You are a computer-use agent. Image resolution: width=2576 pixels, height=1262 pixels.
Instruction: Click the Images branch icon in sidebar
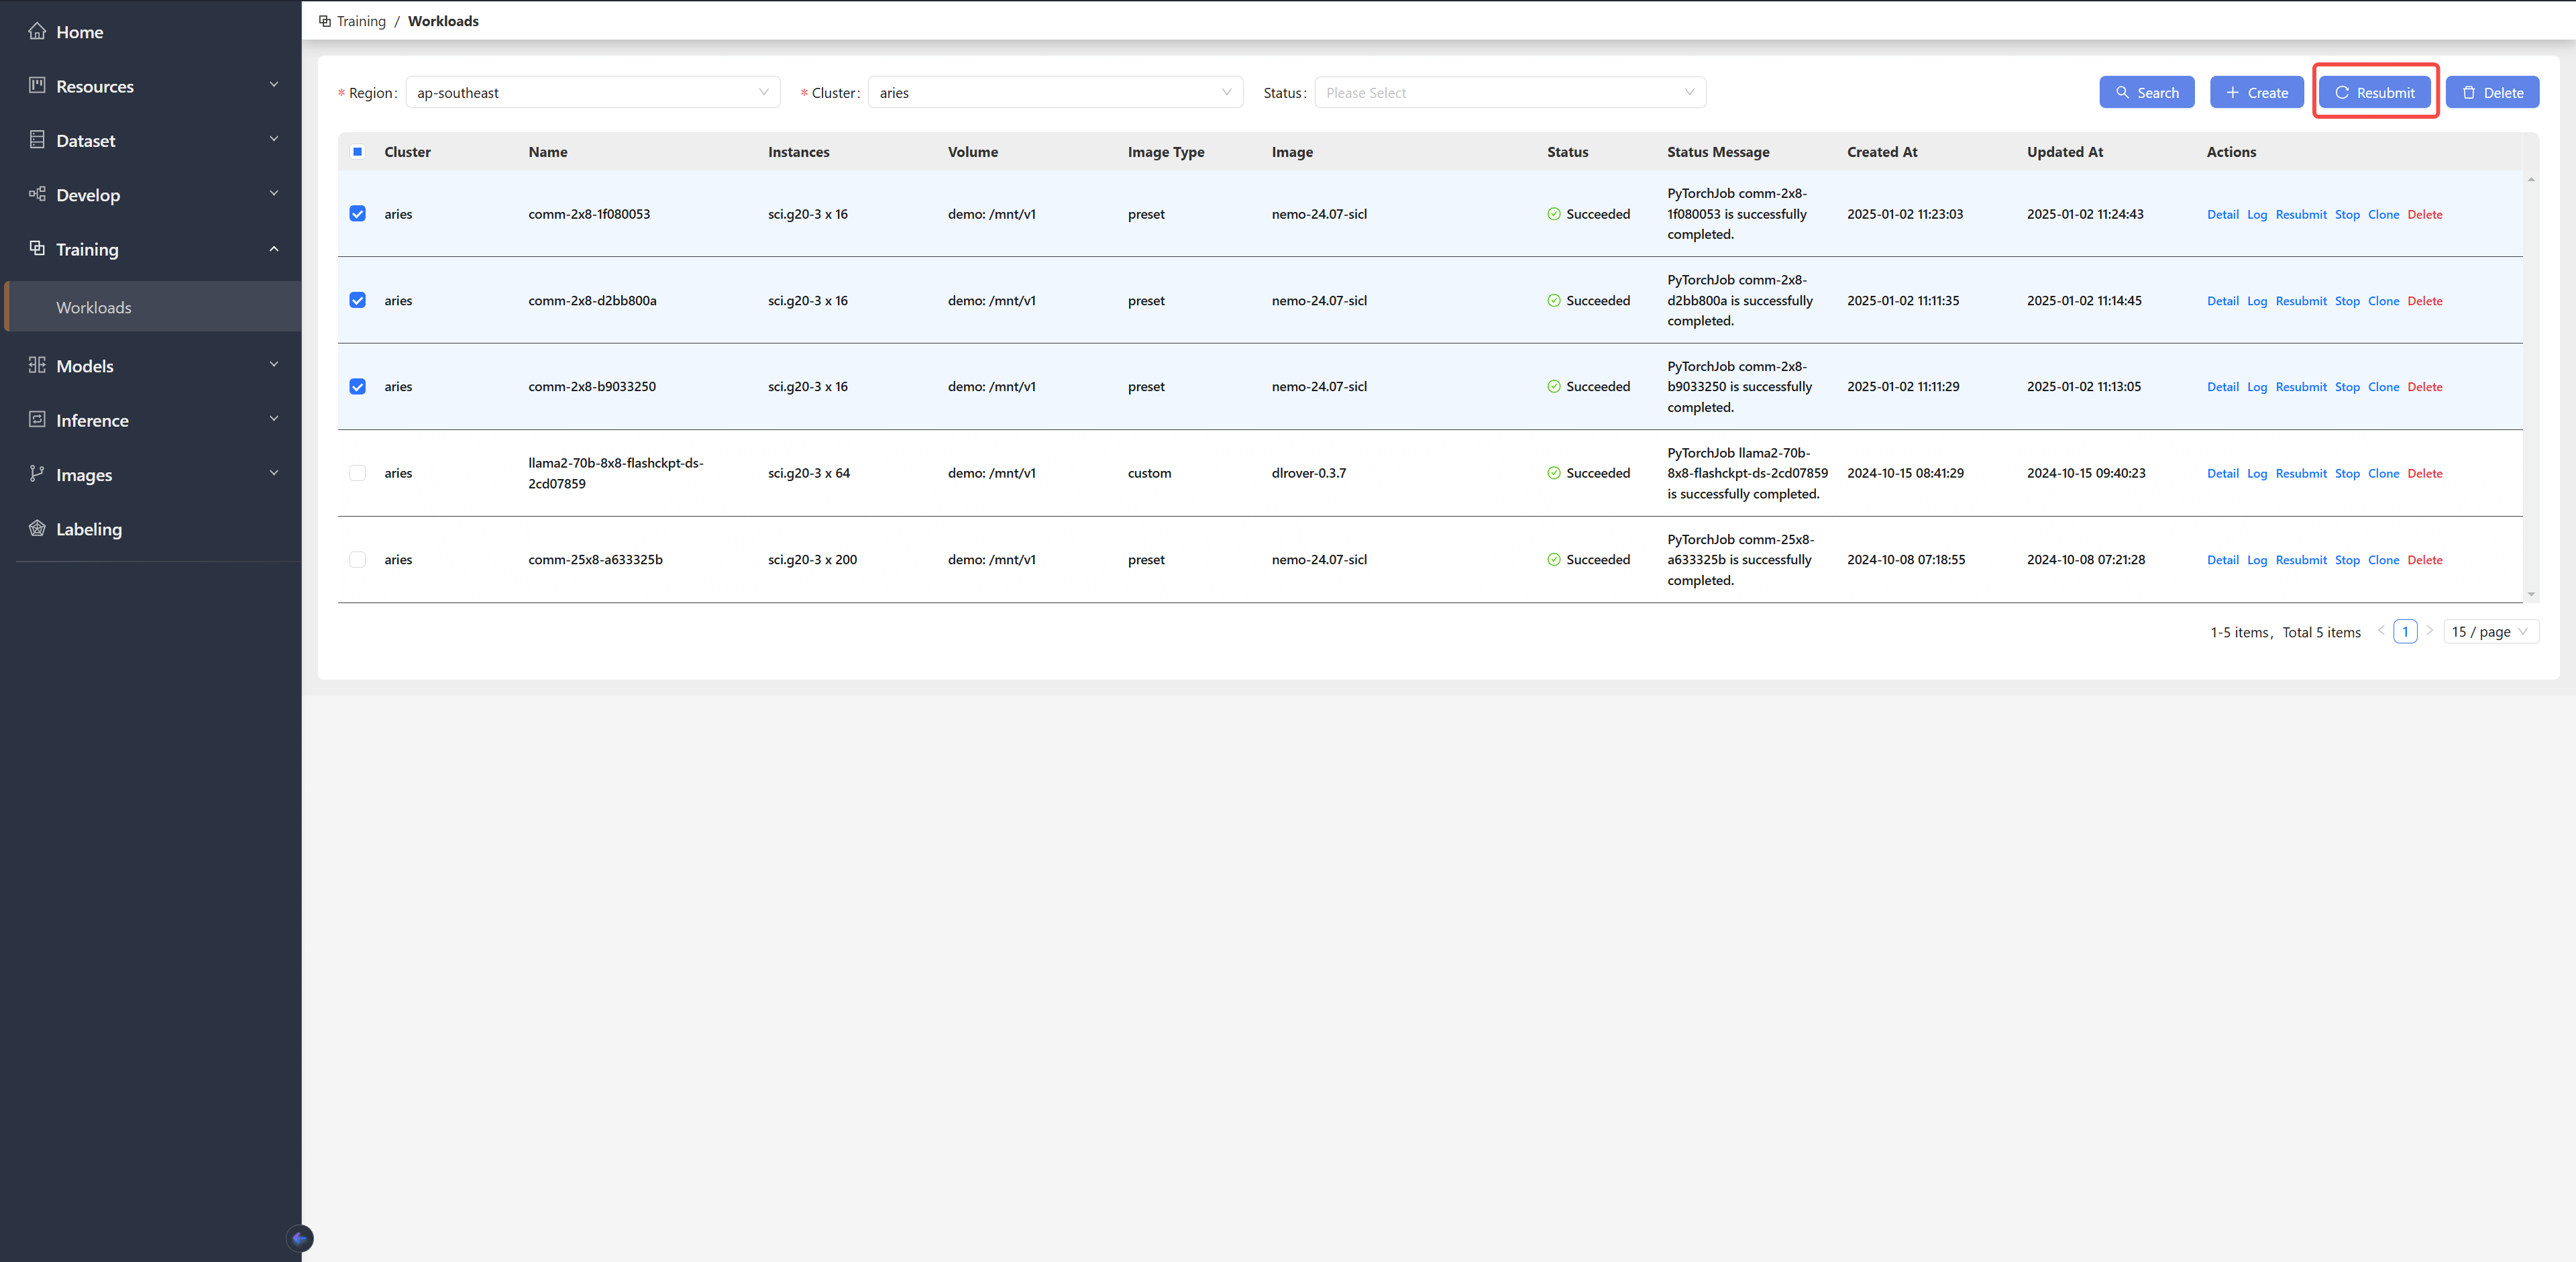[37, 473]
